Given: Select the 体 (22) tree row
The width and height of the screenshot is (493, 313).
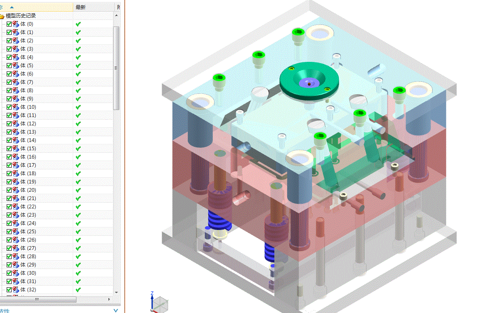Looking at the screenshot, I should 57,207.
